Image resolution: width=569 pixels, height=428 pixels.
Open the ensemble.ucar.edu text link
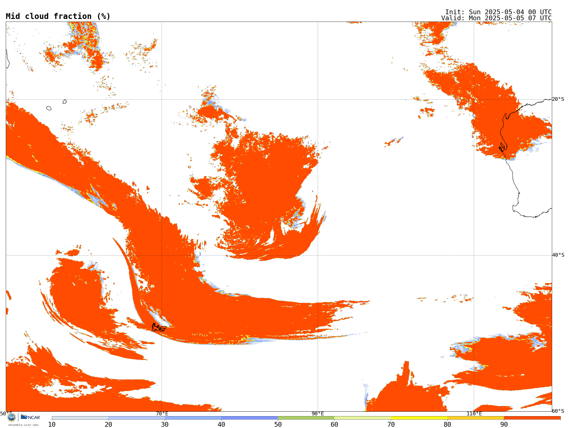(23, 425)
